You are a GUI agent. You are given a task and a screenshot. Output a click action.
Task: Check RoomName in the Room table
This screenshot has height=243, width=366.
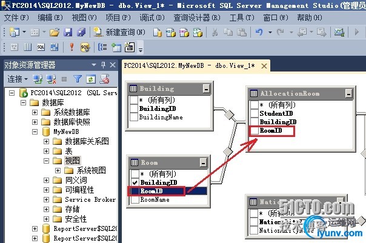pyautogui.click(x=135, y=199)
